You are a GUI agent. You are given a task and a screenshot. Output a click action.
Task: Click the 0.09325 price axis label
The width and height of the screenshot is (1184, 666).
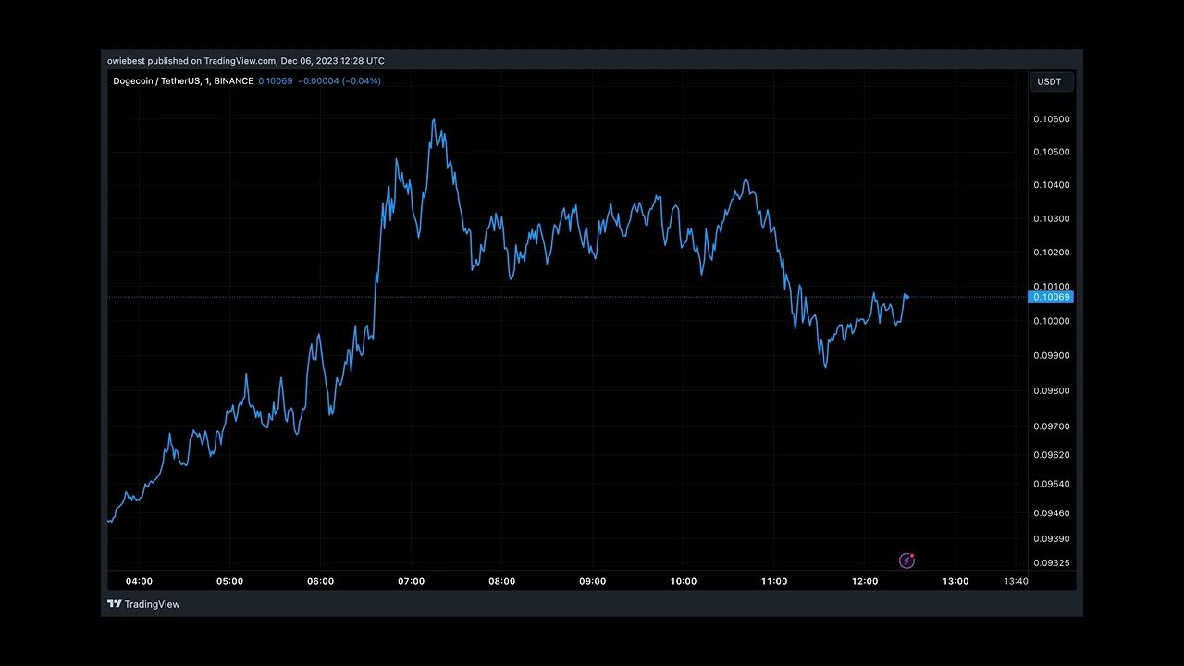[x=1051, y=562]
